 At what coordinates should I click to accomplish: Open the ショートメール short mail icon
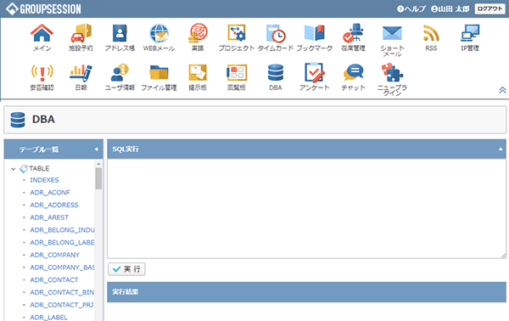[x=392, y=33]
